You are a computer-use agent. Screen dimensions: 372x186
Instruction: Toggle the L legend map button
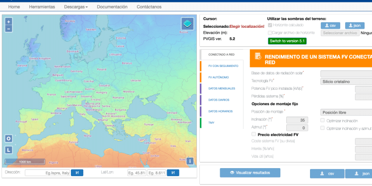pos(8,150)
